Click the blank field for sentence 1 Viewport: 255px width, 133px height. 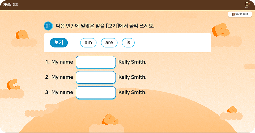(x=96, y=62)
